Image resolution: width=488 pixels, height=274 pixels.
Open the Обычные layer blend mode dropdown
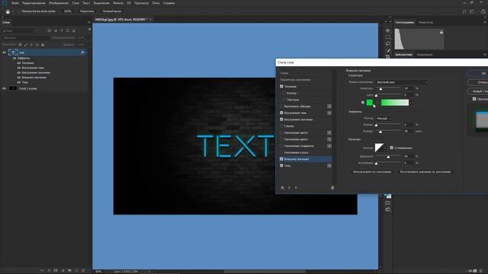click(25, 37)
